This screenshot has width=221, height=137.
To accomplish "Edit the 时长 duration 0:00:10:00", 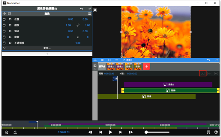I will pyautogui.click(x=132, y=73).
